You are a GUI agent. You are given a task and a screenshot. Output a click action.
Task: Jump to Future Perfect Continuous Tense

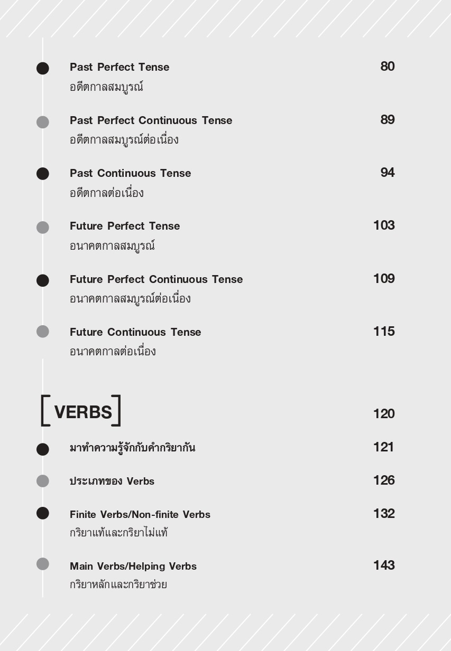tap(156, 279)
